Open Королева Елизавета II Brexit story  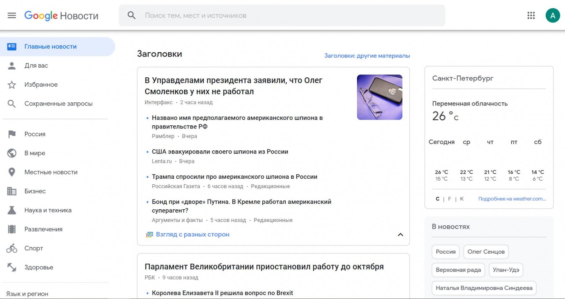(222, 293)
